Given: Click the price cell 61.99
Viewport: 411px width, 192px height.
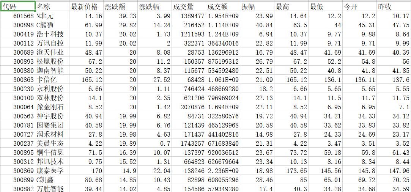Looking at the screenshot, I should (87, 25).
